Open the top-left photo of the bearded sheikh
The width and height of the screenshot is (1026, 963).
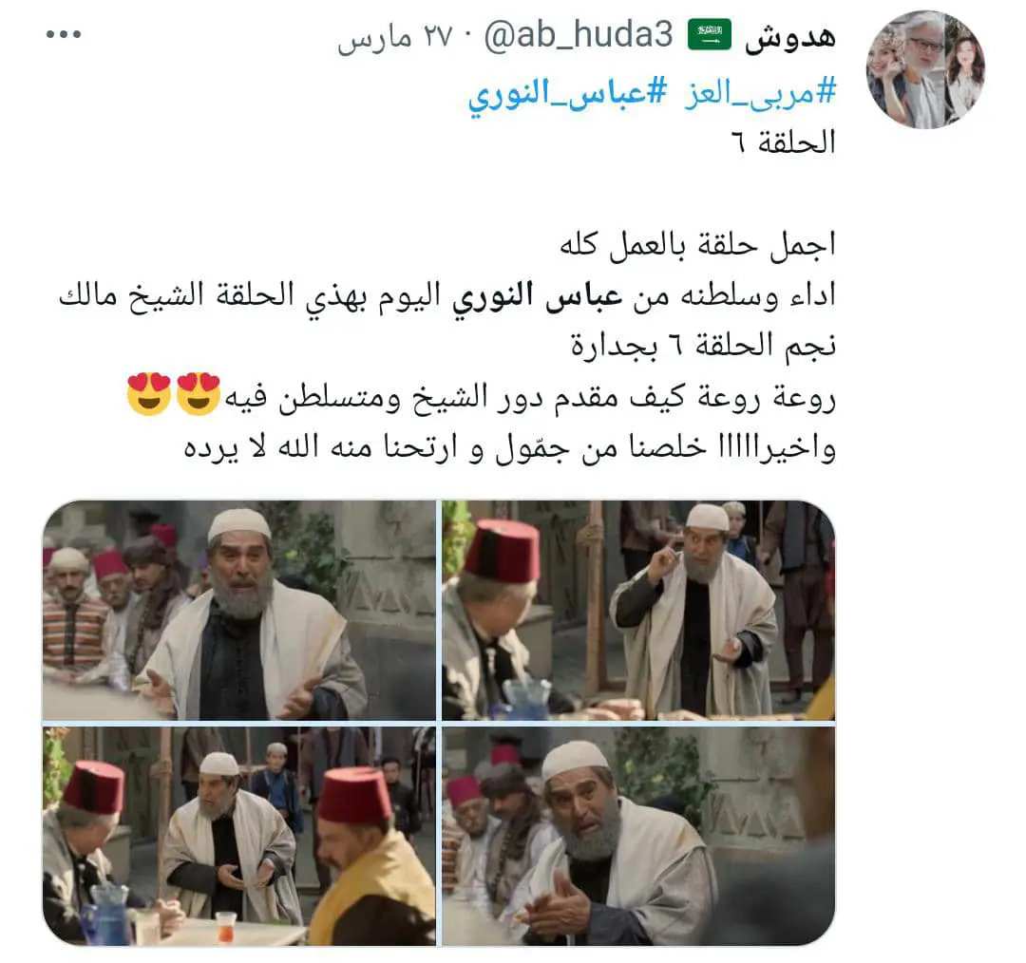(x=239, y=611)
